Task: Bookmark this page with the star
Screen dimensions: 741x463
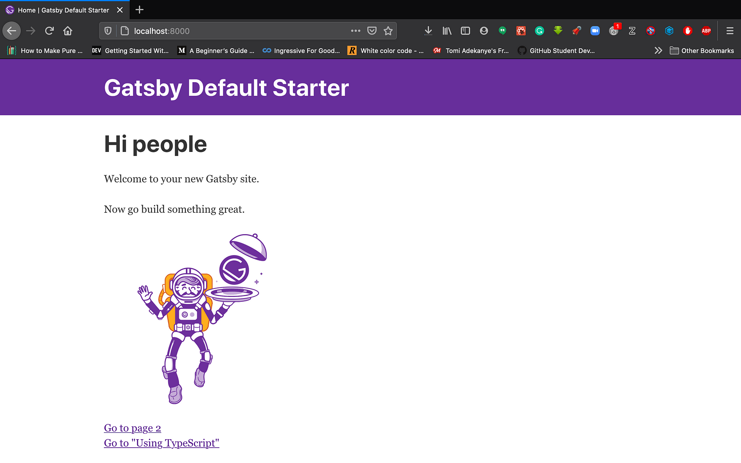Action: click(x=388, y=31)
